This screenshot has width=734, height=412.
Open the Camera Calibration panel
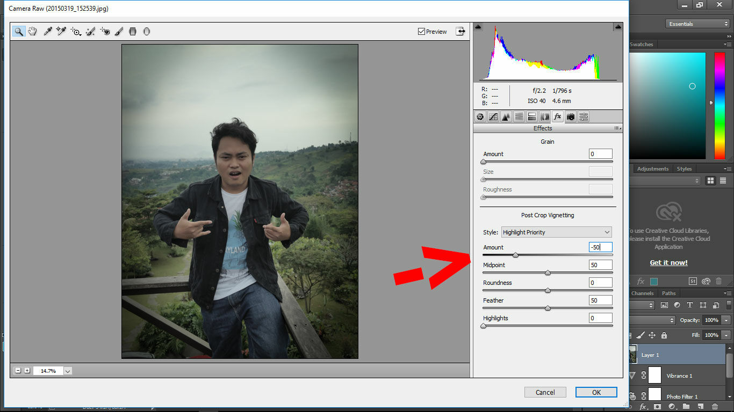[x=571, y=116]
